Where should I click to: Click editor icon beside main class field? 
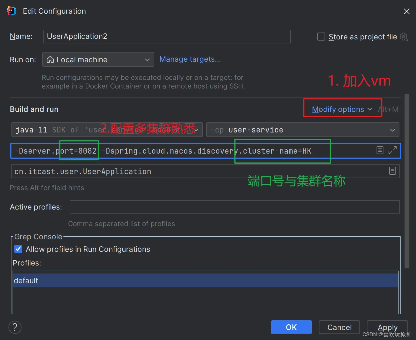(x=393, y=171)
